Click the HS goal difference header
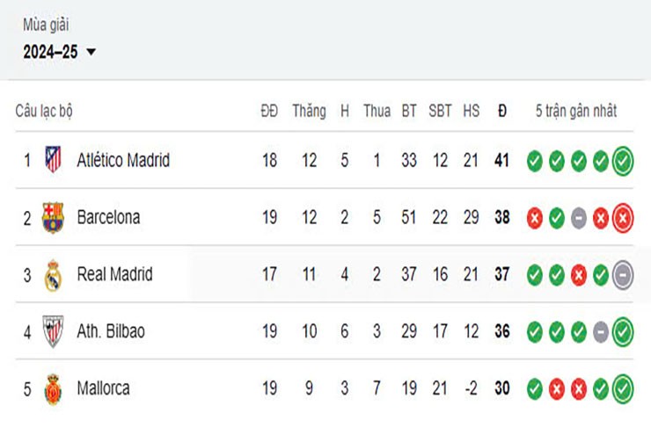 (472, 112)
